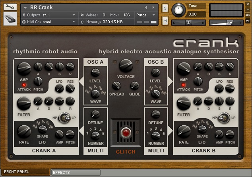Open the Output st. 1 dropdown
Viewport: 252px width, 177px height.
tap(48, 15)
